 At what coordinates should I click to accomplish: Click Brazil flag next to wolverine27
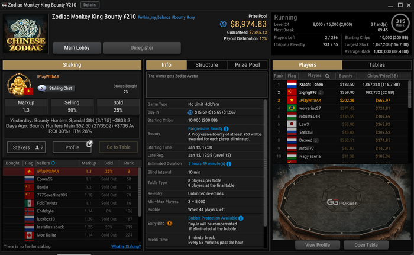pos(292,108)
